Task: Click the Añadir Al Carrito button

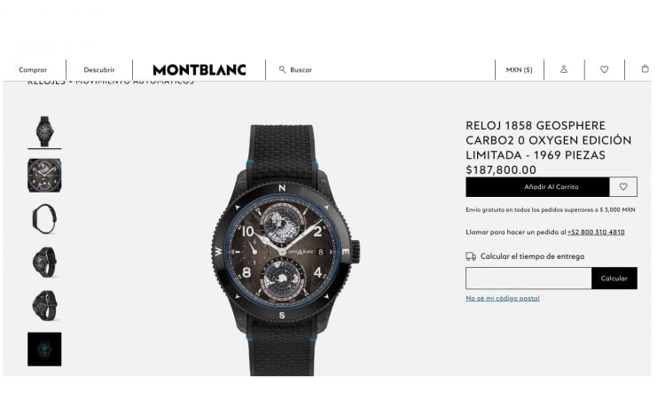Action: [x=537, y=186]
